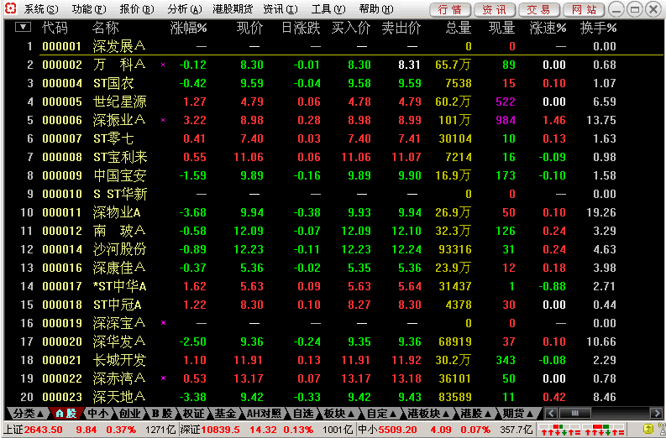
Task: Click the 资讯 button at top right
Action: tap(495, 9)
